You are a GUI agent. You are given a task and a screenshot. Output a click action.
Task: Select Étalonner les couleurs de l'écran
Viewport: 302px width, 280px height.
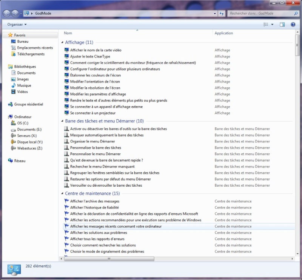96,75
